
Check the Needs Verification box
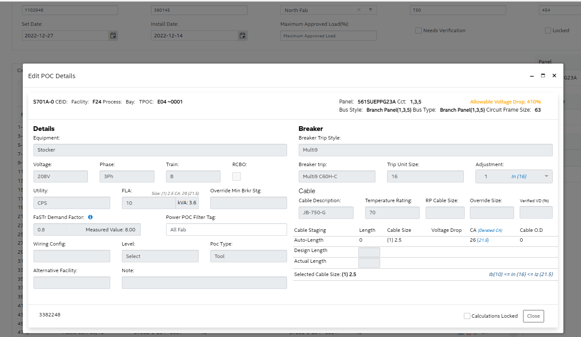coord(418,30)
